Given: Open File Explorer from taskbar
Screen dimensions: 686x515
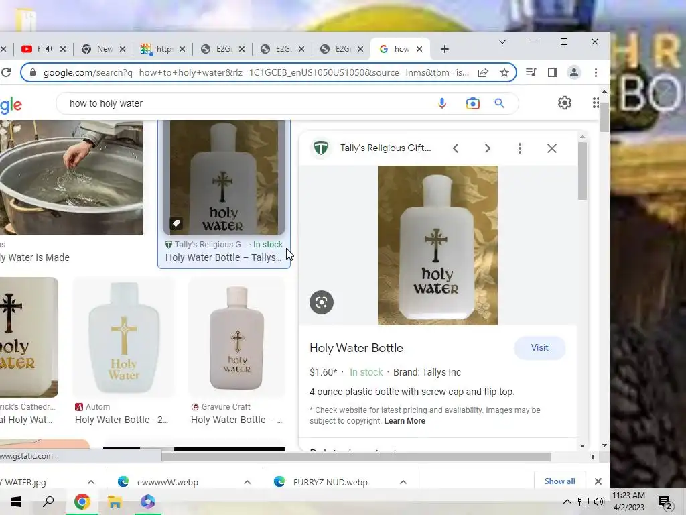Looking at the screenshot, I should pos(115,502).
